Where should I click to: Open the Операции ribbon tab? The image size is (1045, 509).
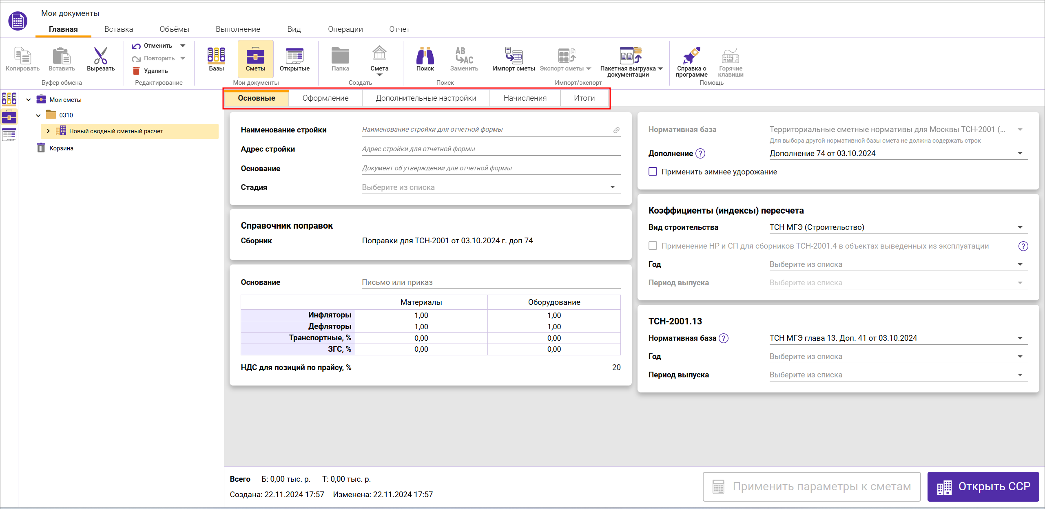345,29
